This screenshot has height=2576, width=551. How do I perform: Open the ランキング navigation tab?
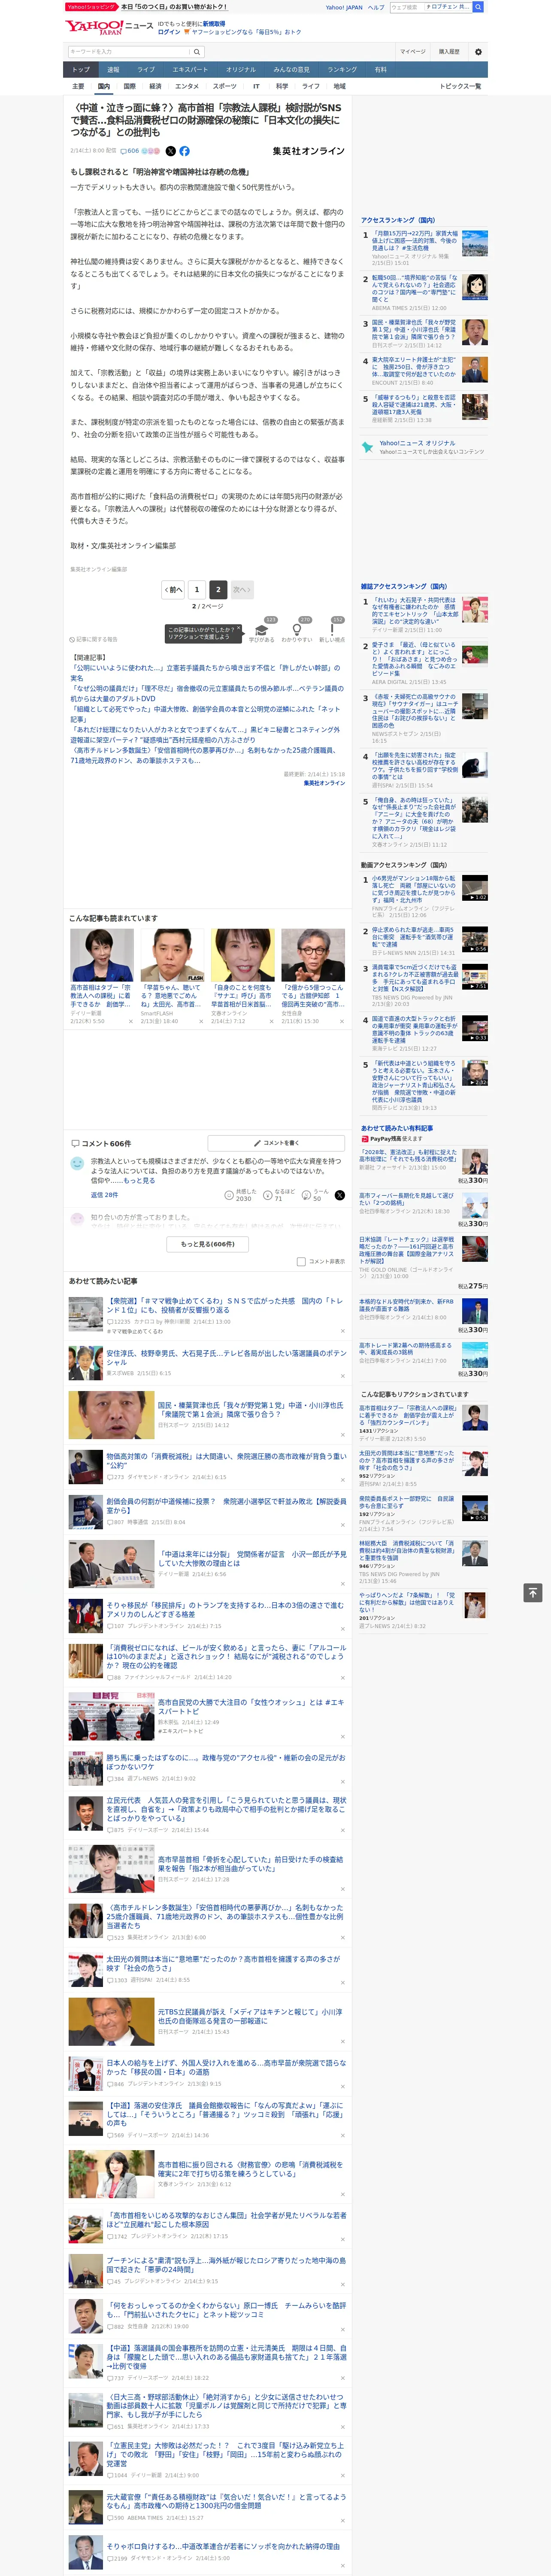click(342, 69)
